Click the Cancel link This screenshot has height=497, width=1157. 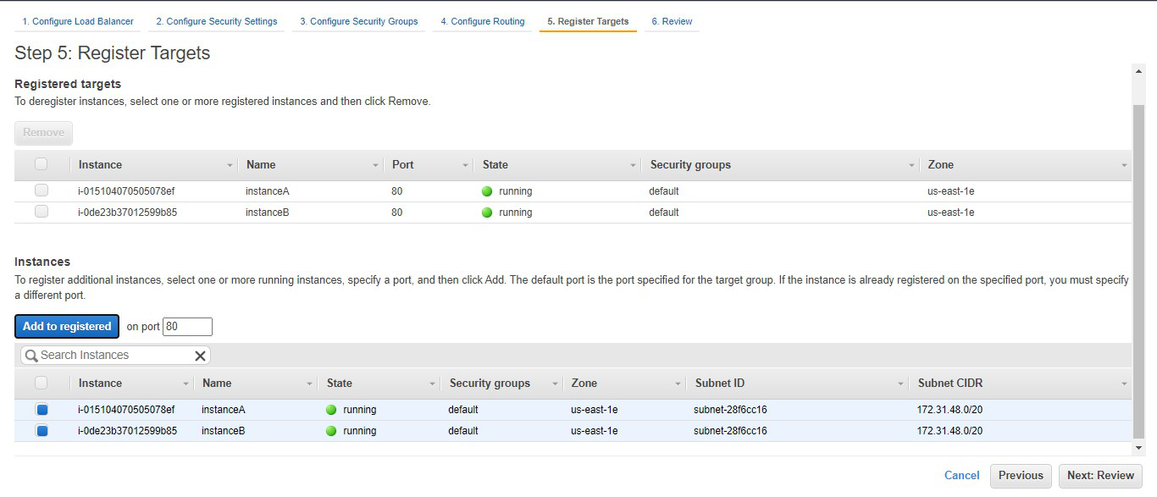[x=961, y=476]
